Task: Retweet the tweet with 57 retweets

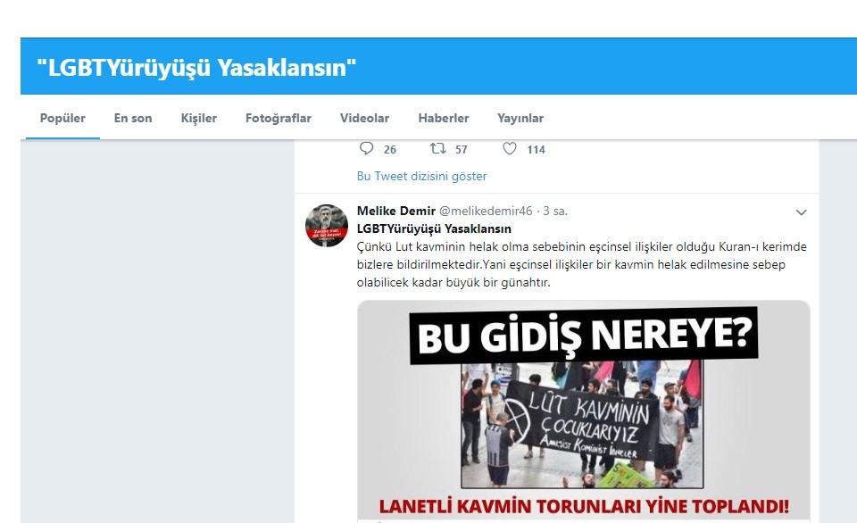Action: click(437, 149)
